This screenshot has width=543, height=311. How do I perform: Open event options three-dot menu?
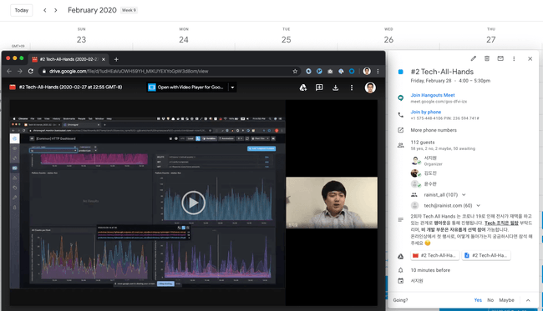click(x=514, y=58)
